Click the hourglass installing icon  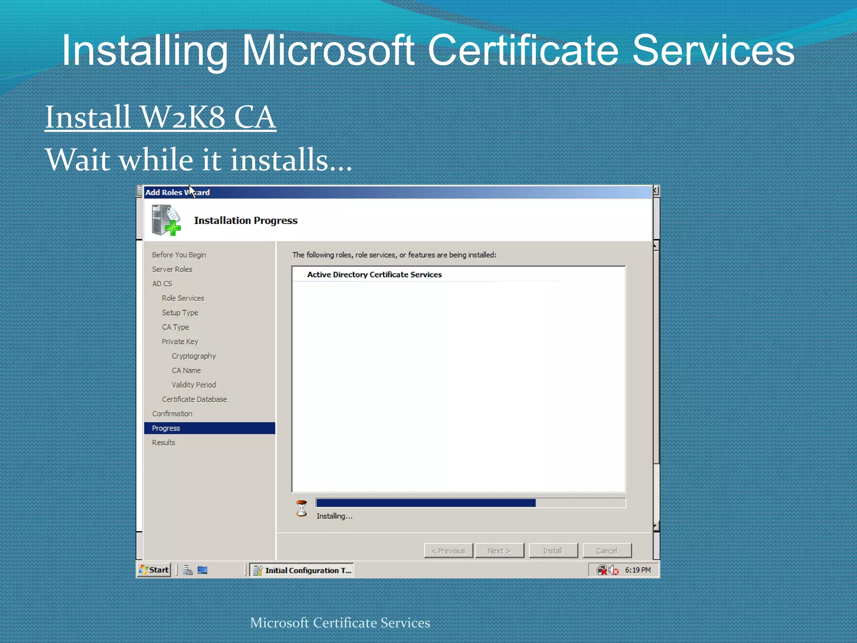pyautogui.click(x=302, y=509)
